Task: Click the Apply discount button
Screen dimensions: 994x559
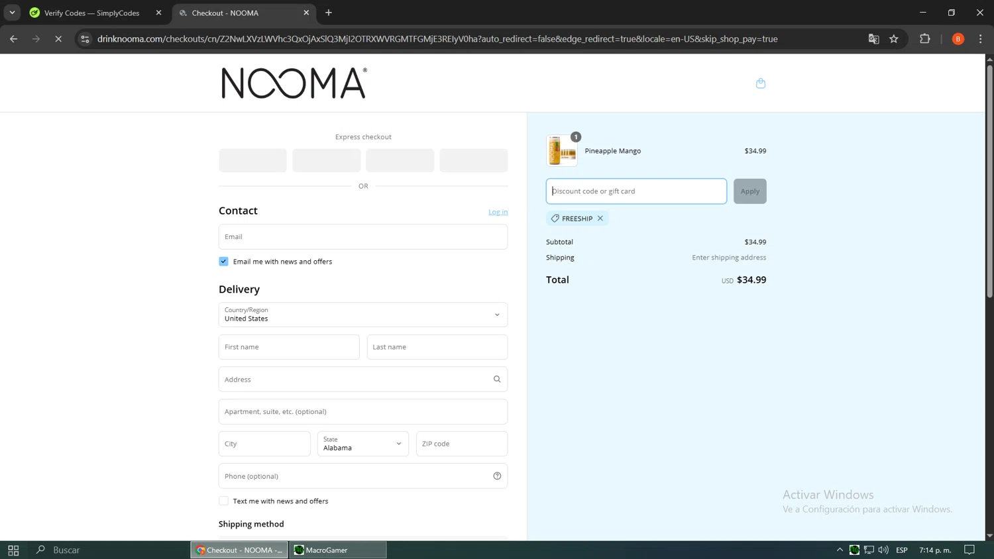Action: 750,191
